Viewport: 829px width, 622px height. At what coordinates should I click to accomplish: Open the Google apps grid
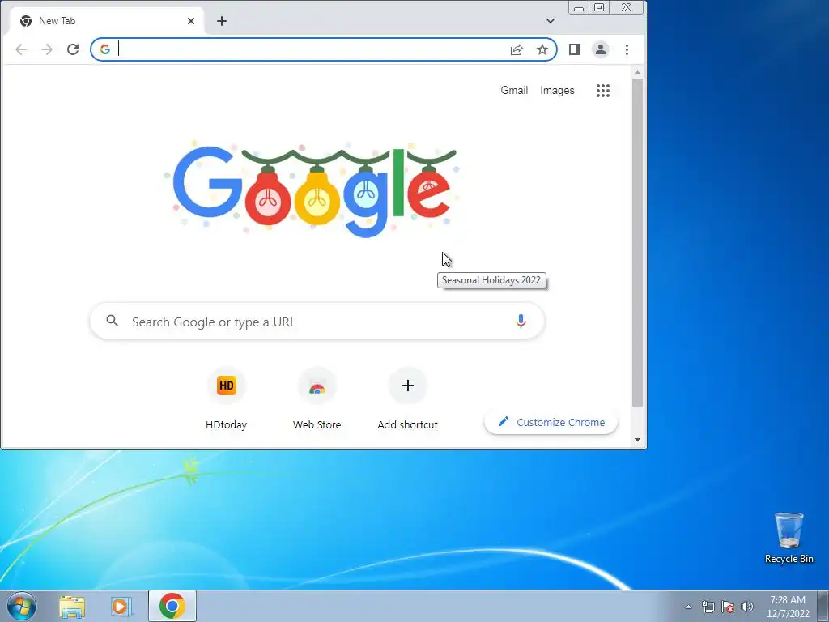(603, 91)
